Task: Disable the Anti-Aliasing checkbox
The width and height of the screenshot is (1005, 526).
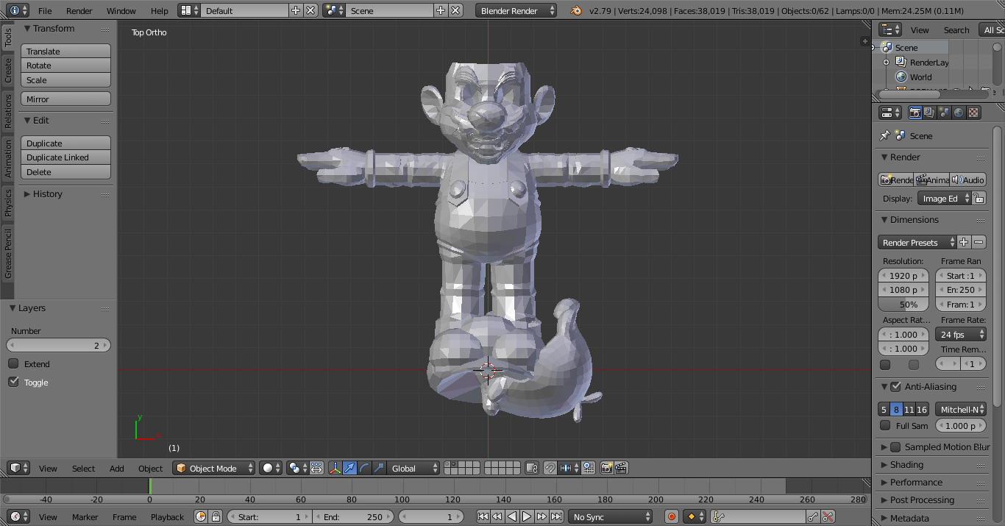Action: point(895,386)
